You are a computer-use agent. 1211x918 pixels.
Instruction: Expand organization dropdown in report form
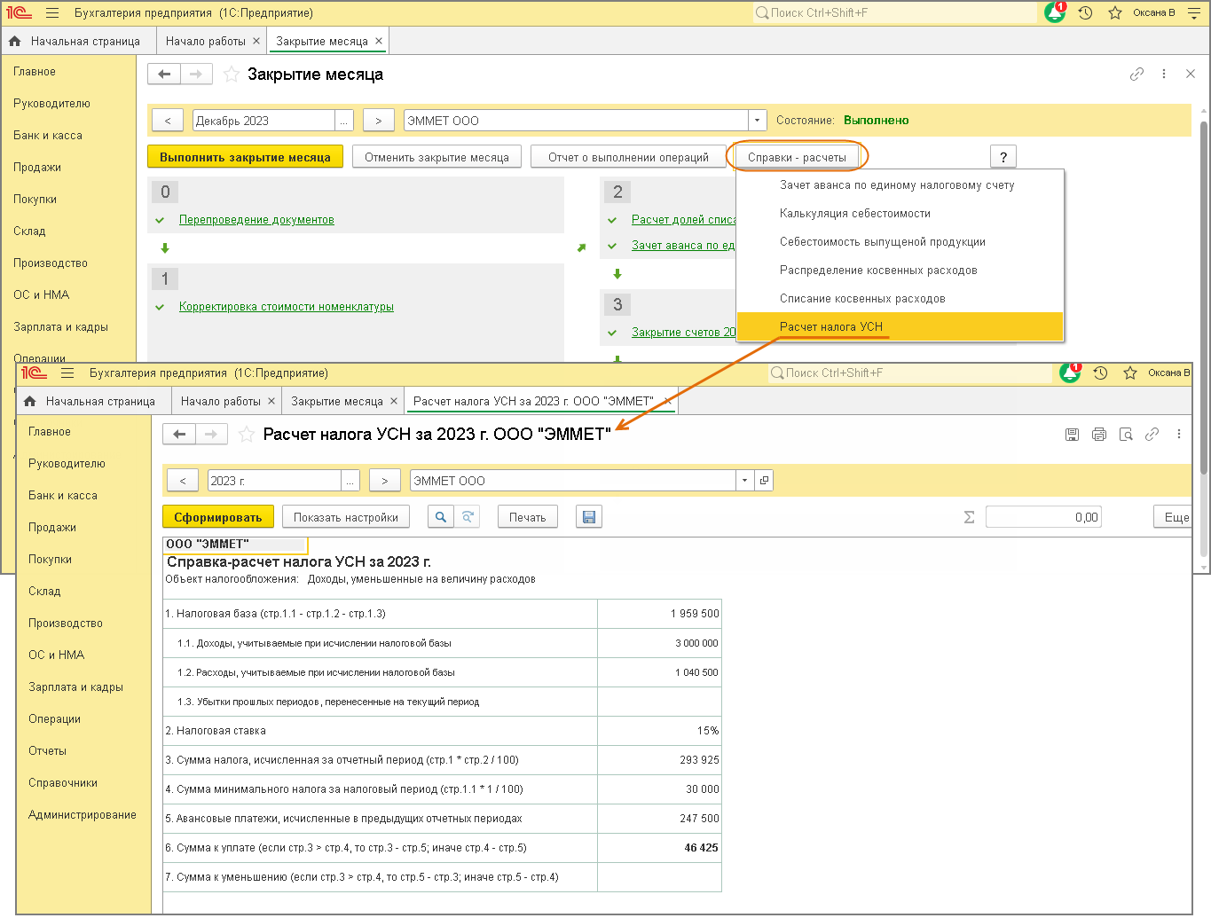pyautogui.click(x=744, y=481)
